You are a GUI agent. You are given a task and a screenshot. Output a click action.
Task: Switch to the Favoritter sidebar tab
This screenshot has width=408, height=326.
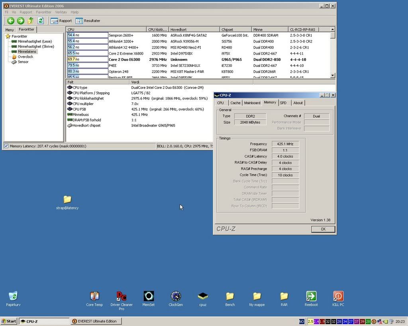pos(27,29)
